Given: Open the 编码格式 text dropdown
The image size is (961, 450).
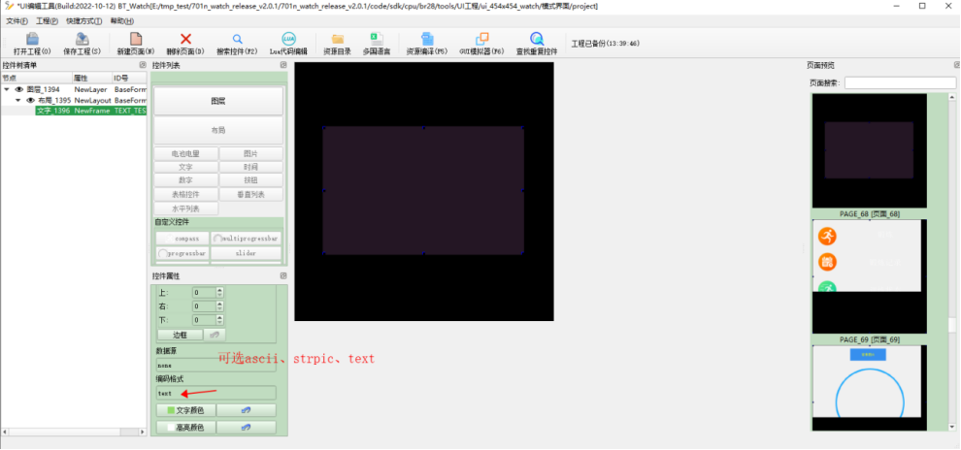Looking at the screenshot, I should tap(216, 393).
